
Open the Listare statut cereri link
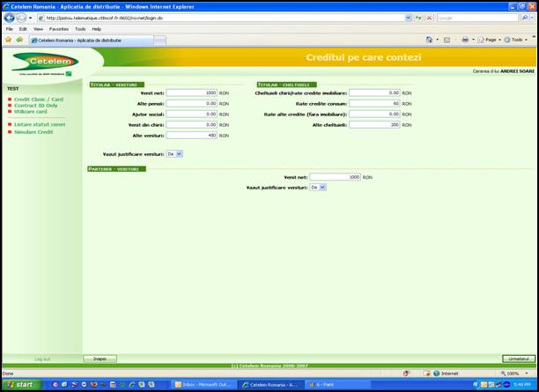(x=39, y=124)
